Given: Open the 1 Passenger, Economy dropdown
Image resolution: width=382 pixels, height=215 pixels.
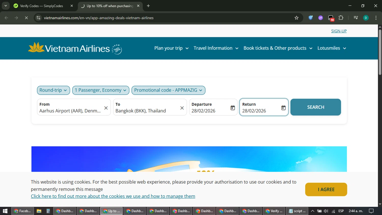Looking at the screenshot, I should [101, 90].
